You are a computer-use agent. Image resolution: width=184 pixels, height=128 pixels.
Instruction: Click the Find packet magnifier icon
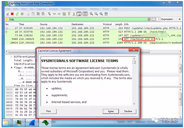pyautogui.click(x=49, y=14)
